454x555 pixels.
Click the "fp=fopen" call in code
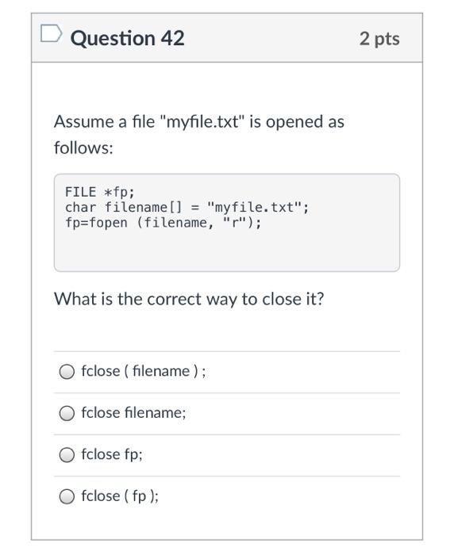pyautogui.click(x=96, y=223)
